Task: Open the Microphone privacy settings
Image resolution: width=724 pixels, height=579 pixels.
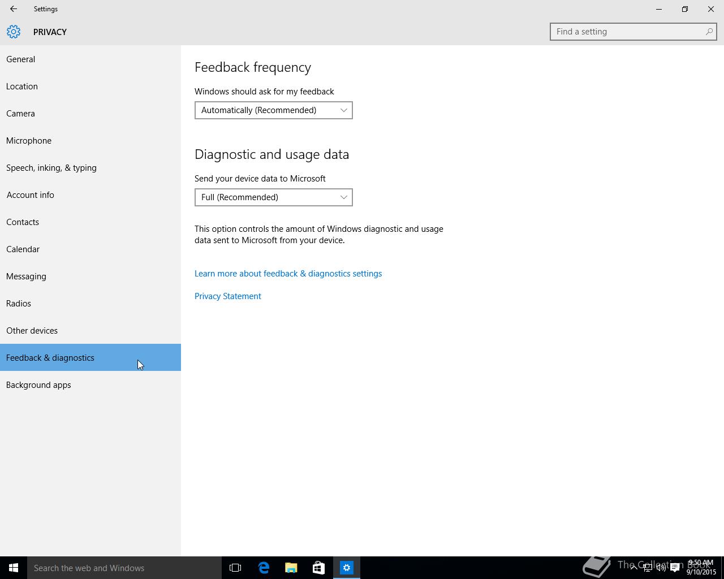Action: tap(90, 140)
